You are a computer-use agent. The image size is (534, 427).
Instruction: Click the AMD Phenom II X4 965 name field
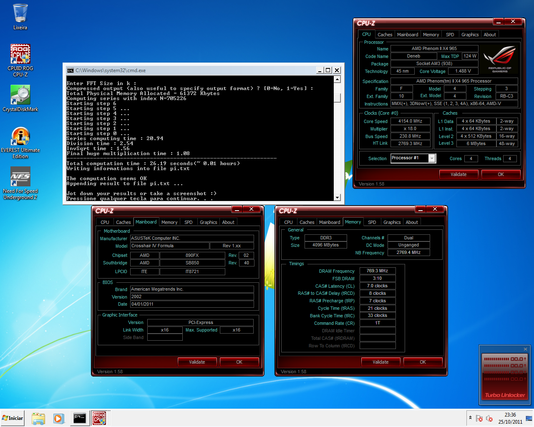pos(434,49)
